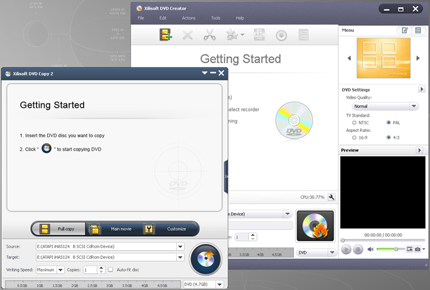Mute audio using the speaker icon
430x290 pixels.
point(371,249)
